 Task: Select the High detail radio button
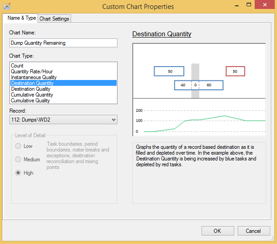[x=18, y=173]
